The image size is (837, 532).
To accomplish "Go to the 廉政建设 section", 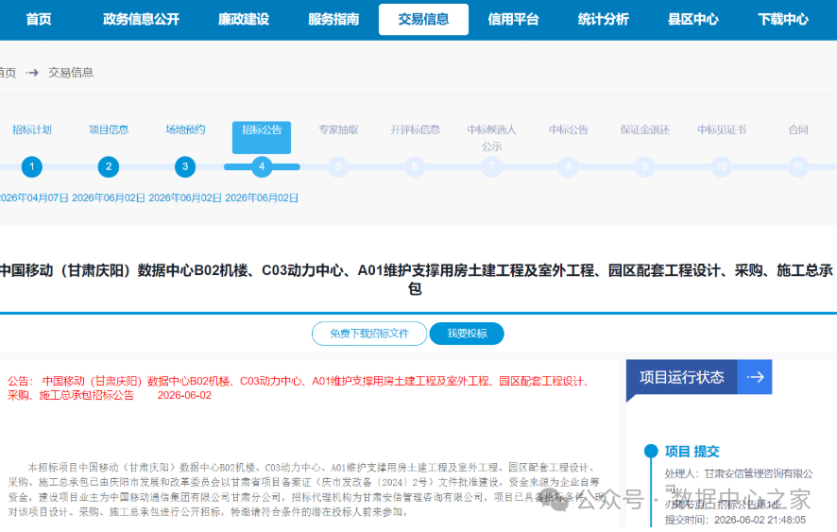I will click(x=244, y=19).
